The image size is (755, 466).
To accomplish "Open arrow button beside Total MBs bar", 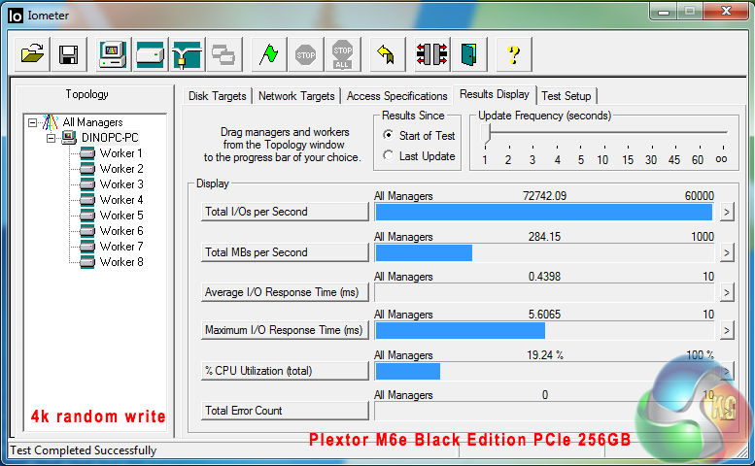I will point(727,253).
